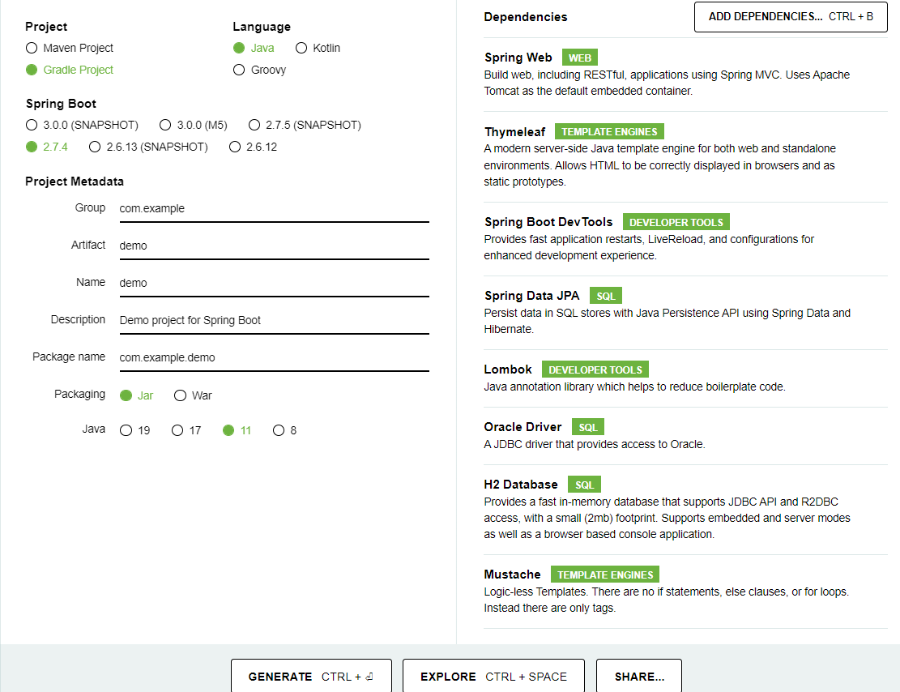Click the H2 Database dependency title

[521, 484]
